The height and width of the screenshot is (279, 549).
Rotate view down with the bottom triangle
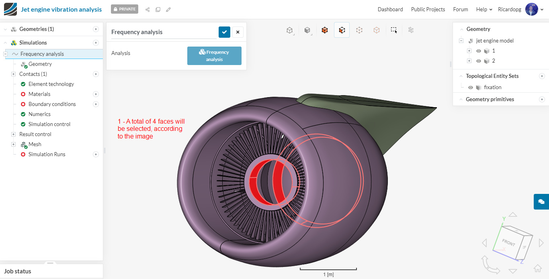pos(512,271)
